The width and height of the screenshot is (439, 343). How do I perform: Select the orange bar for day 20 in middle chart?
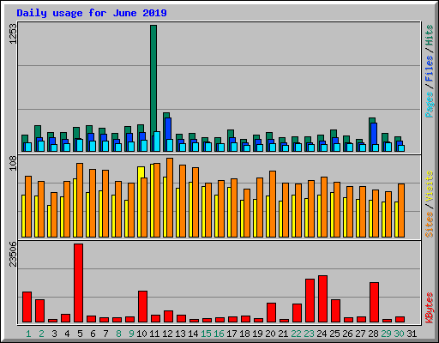(x=273, y=204)
